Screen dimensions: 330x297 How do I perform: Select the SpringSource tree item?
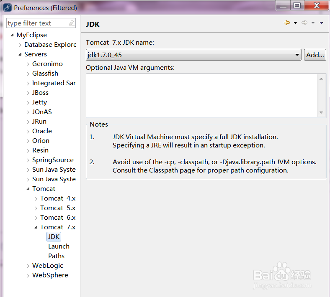53,160
